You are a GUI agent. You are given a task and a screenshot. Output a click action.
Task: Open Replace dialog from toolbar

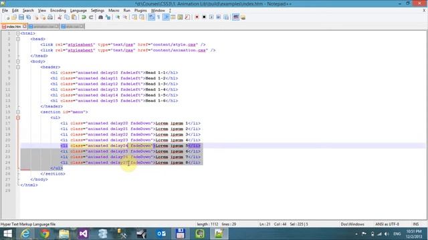(x=108, y=17)
